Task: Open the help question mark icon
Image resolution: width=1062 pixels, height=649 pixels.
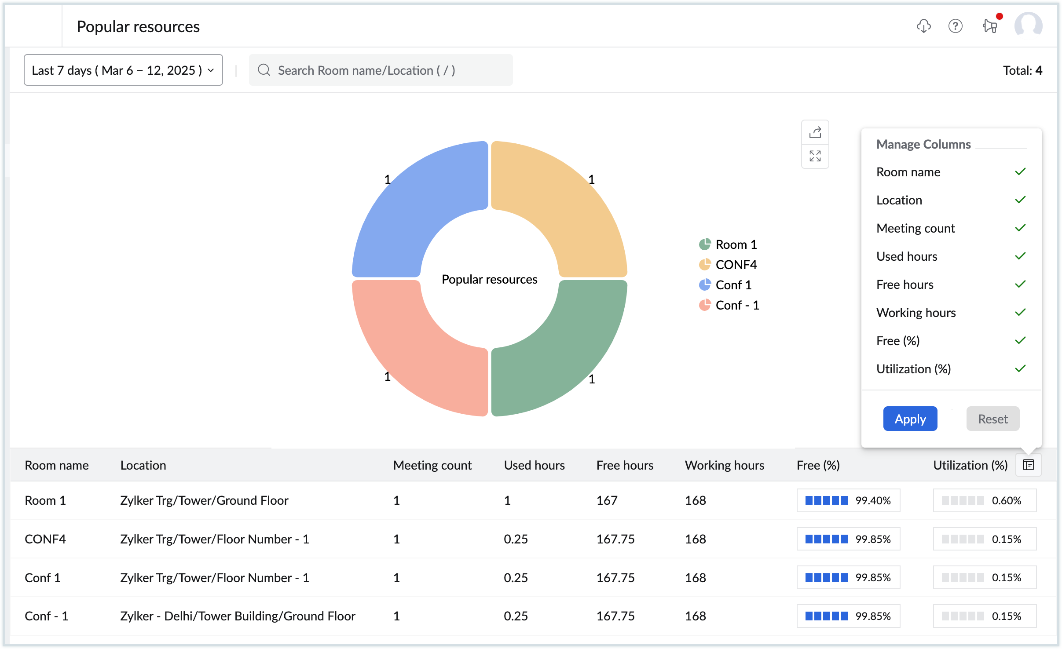Action: tap(955, 26)
